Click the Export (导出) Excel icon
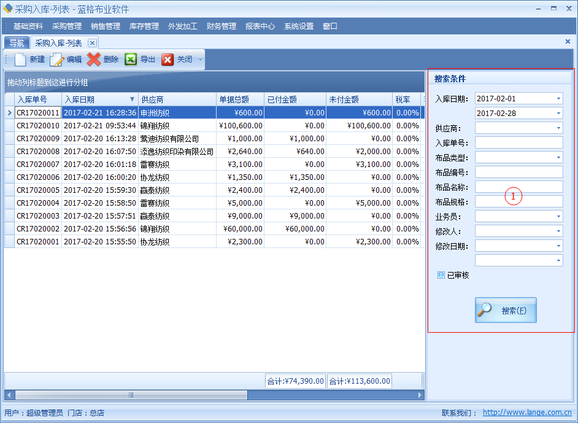 point(131,60)
